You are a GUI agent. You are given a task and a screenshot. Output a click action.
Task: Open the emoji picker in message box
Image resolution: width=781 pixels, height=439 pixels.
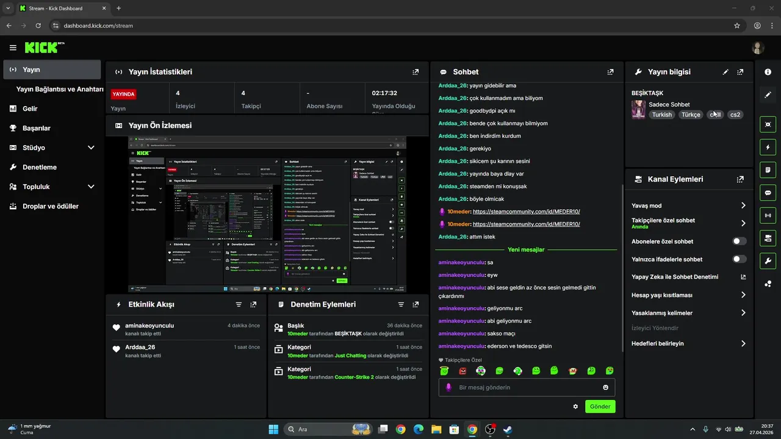tap(605, 387)
